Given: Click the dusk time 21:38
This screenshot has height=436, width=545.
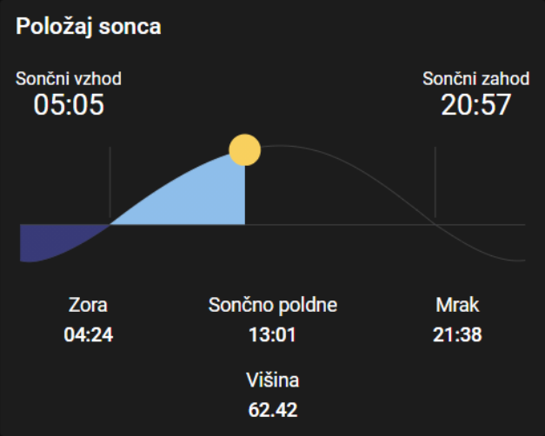Looking at the screenshot, I should point(457,335).
